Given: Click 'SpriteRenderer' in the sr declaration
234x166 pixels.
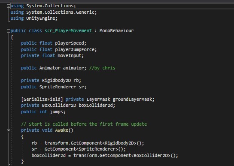Looking at the screenshot, I should [58, 87].
